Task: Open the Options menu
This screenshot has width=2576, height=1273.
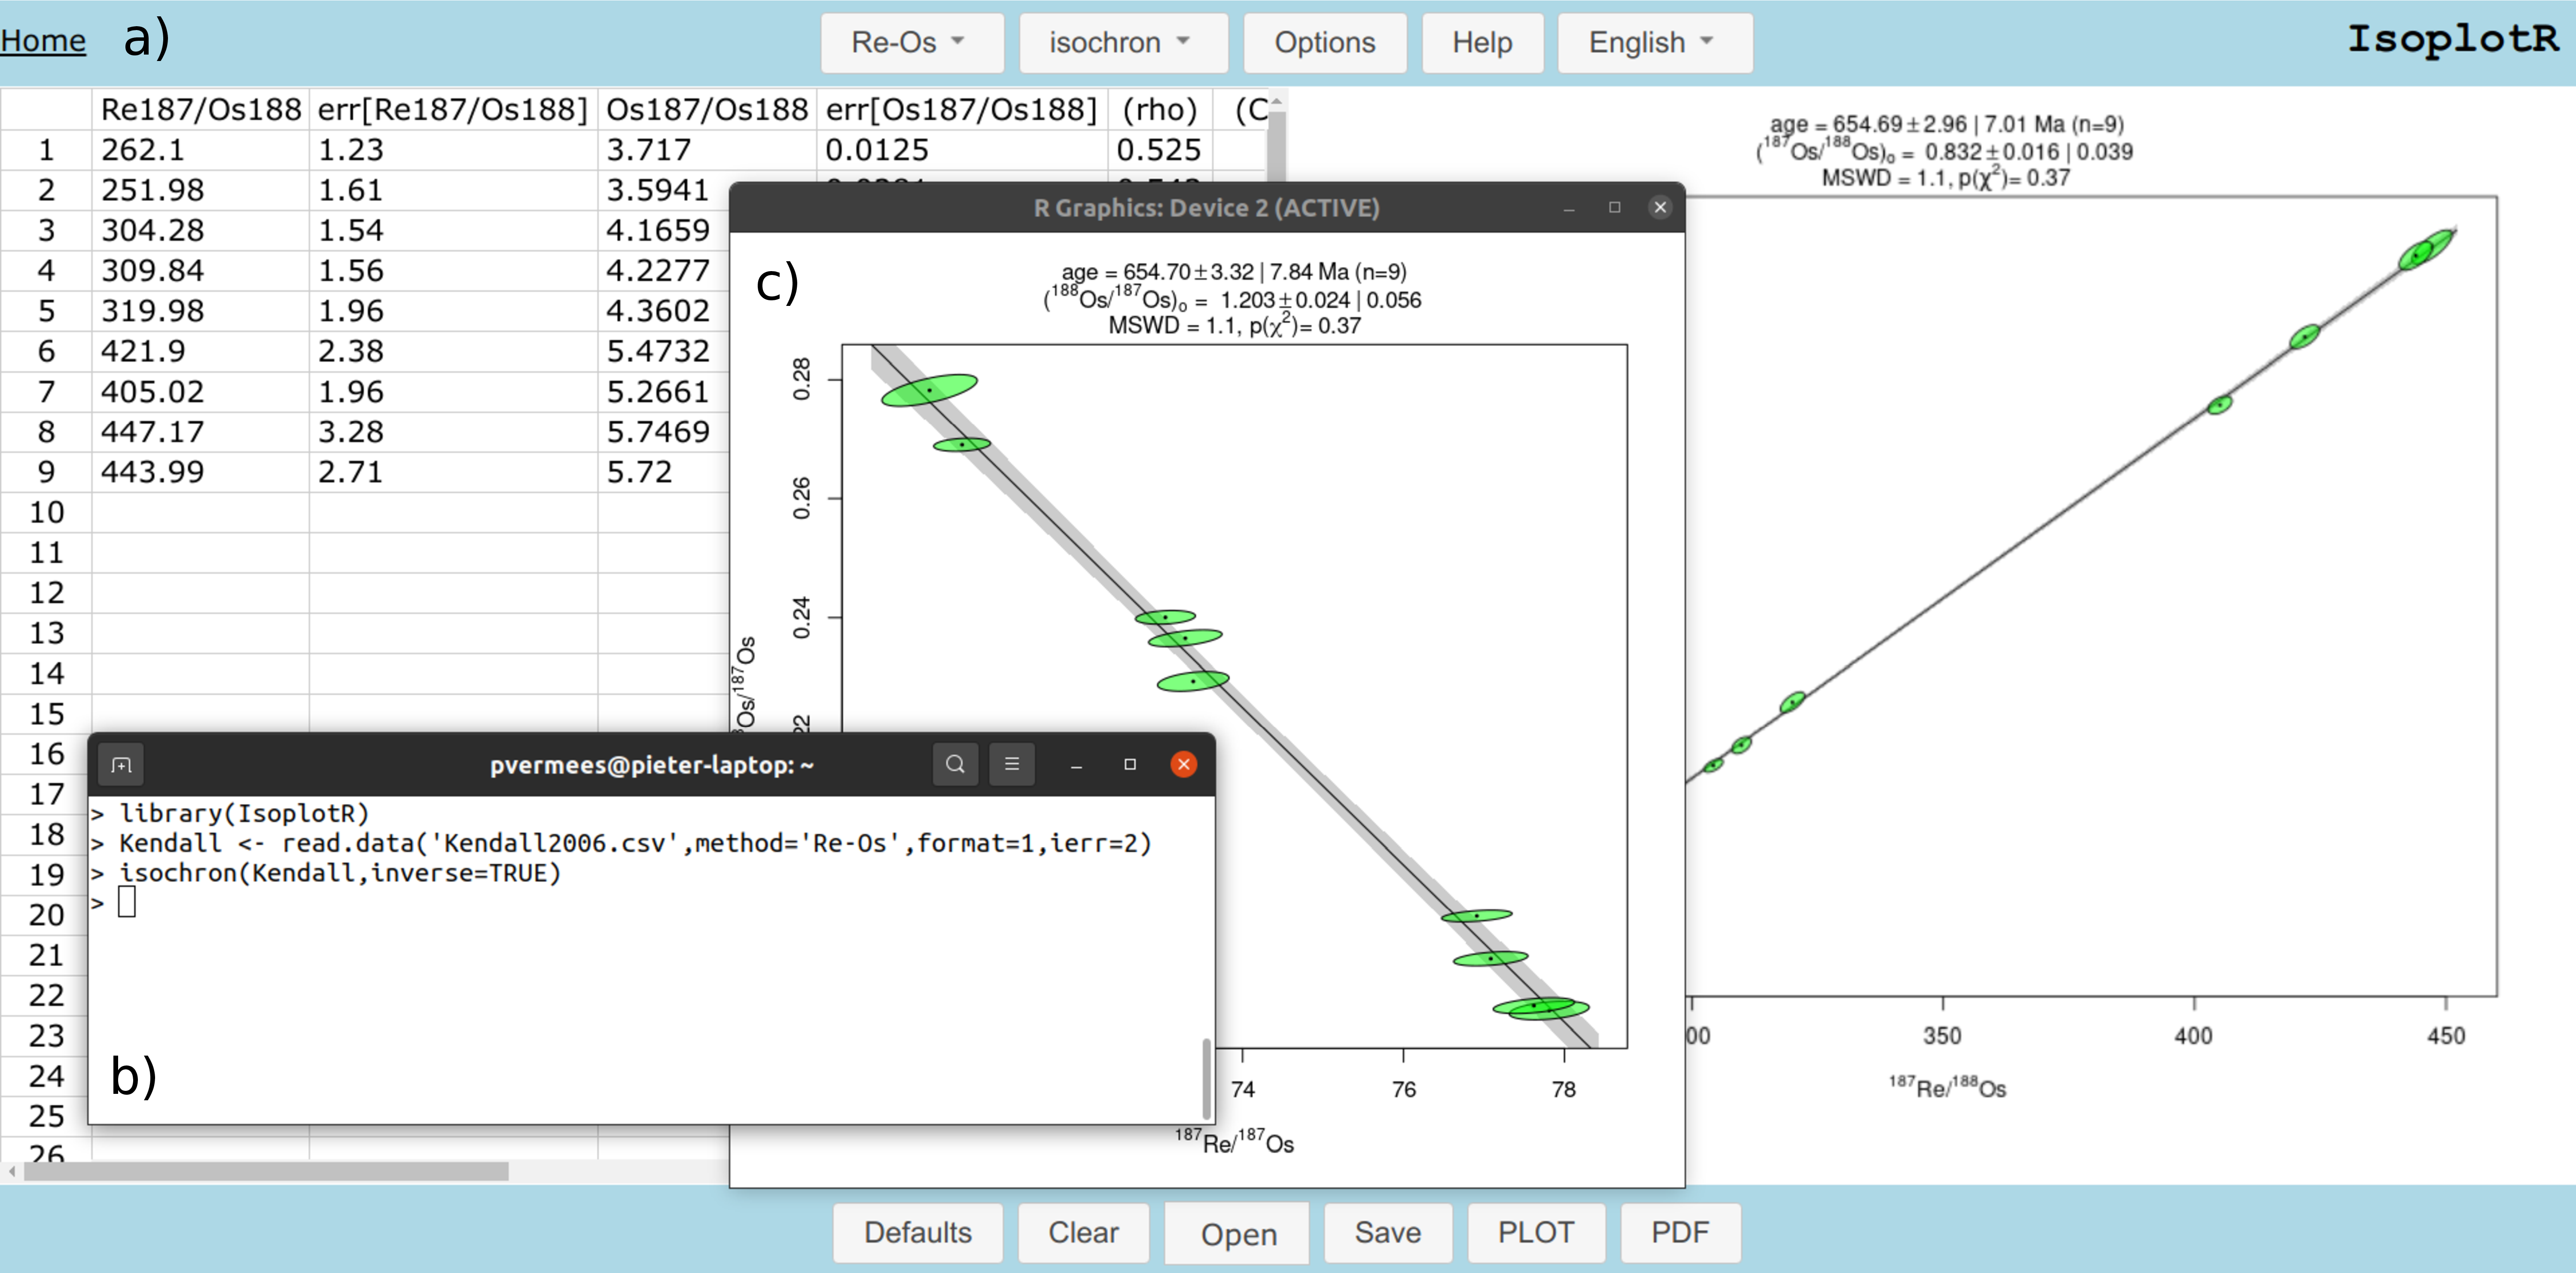Action: pyautogui.click(x=1324, y=43)
